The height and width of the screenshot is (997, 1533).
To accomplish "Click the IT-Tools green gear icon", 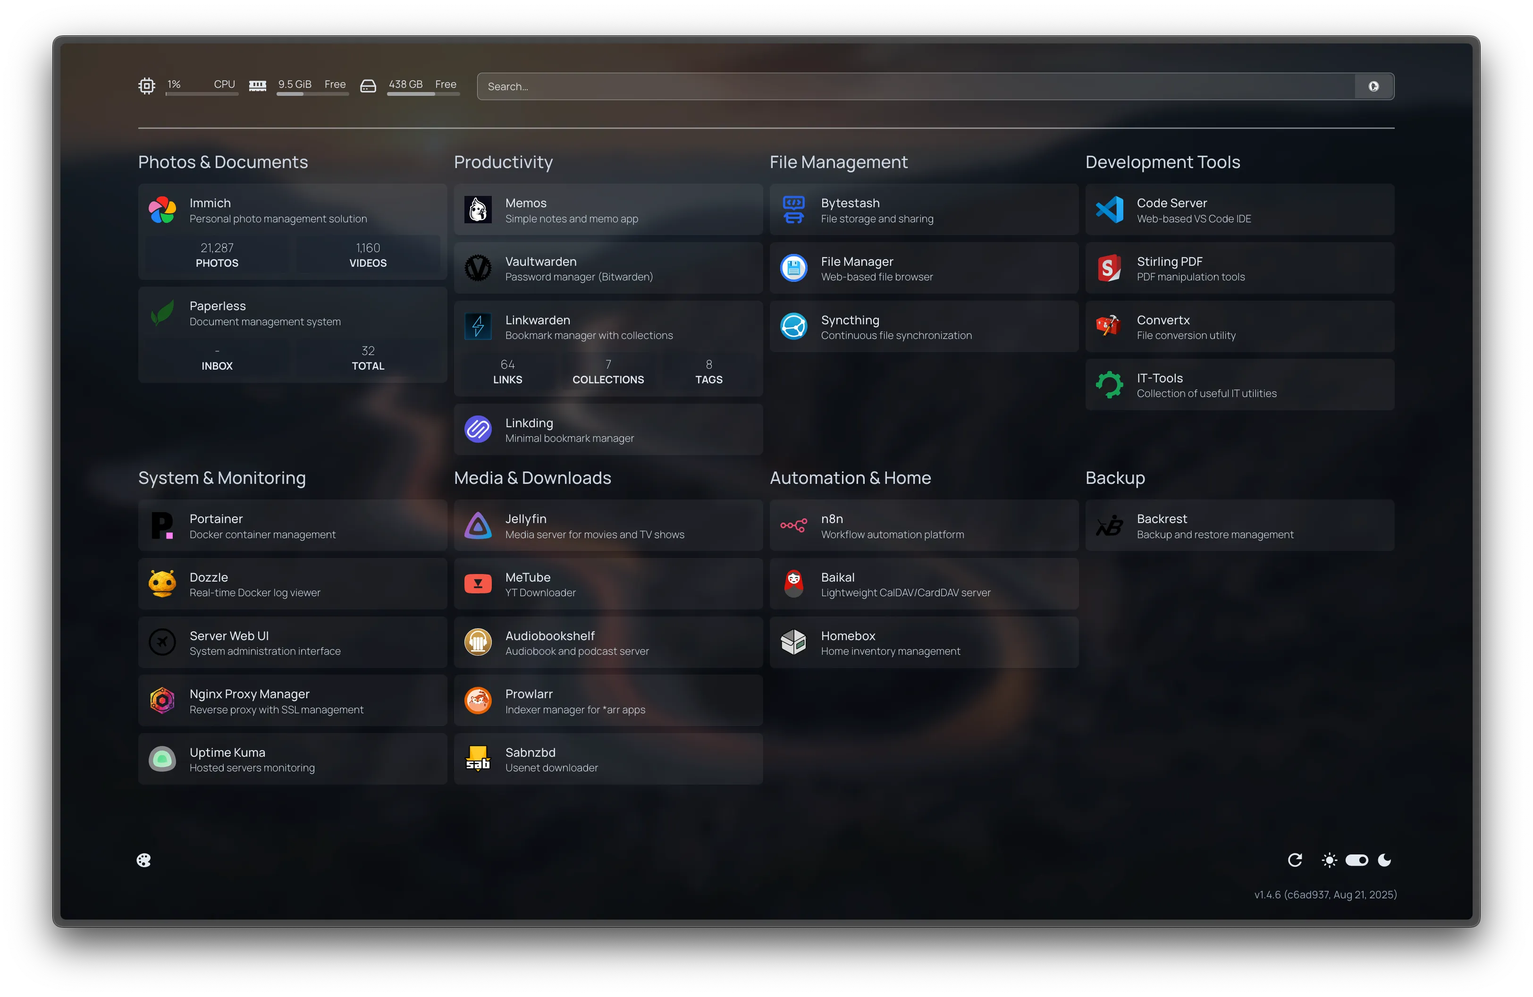I will [1109, 385].
